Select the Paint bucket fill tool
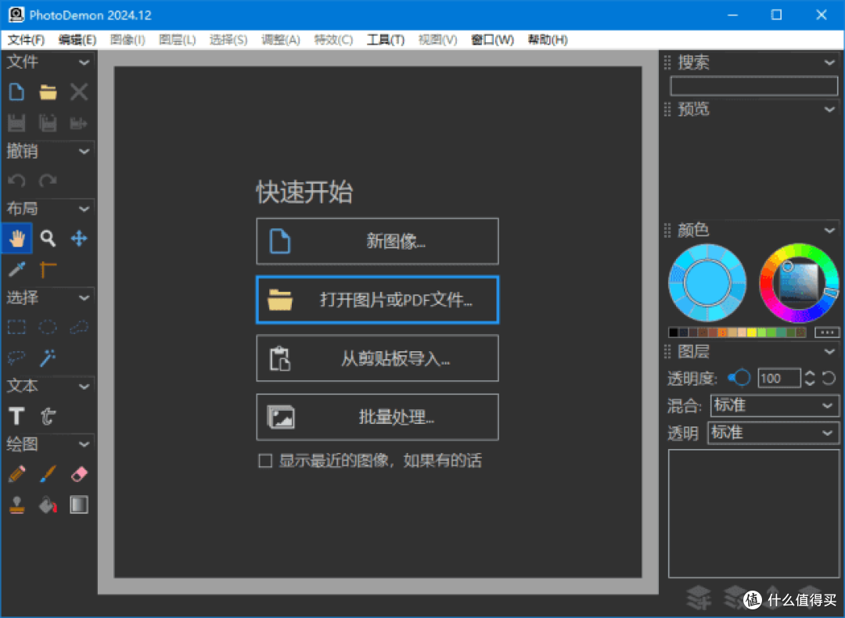Screen dimensions: 845x618 pos(48,505)
